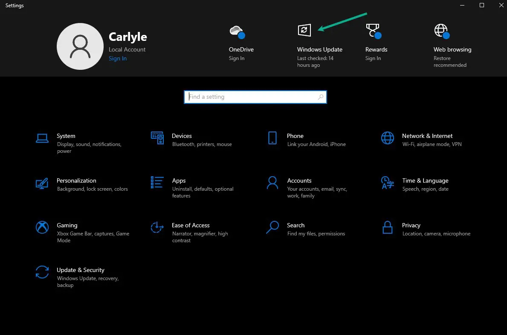The height and width of the screenshot is (335, 507).
Task: Open the Gaming Xbox icon
Action: (x=42, y=227)
